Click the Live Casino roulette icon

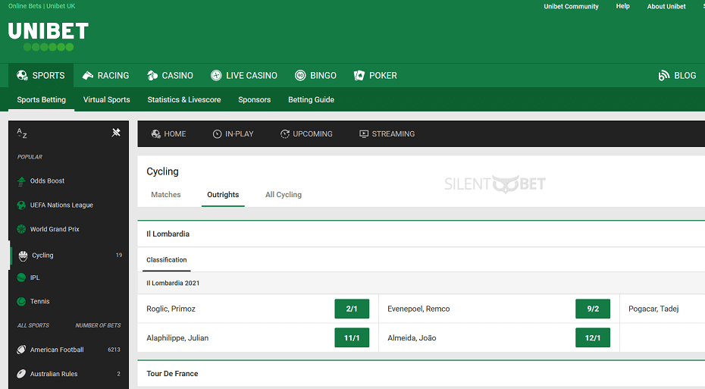[216, 76]
